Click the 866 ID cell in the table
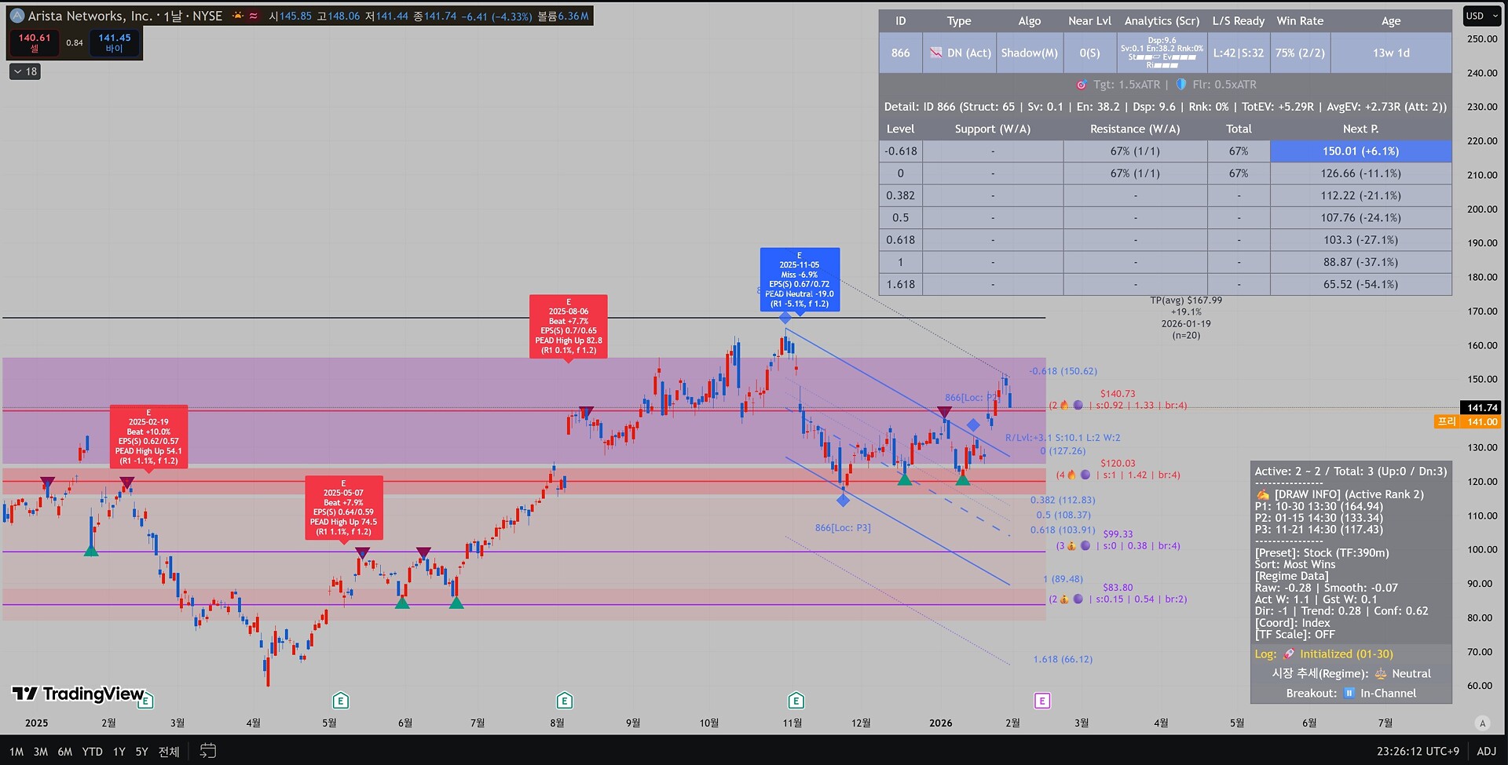The width and height of the screenshot is (1508, 765). 900,53
